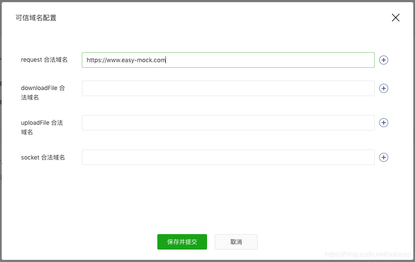
Task: Focus the downloadFile 合法域名 input field
Action: (228, 88)
